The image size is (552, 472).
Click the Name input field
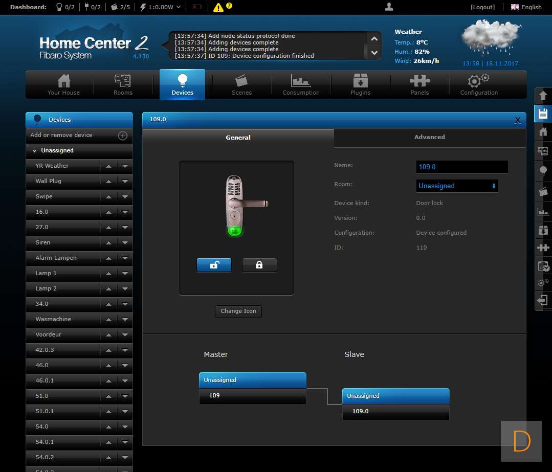click(x=462, y=167)
